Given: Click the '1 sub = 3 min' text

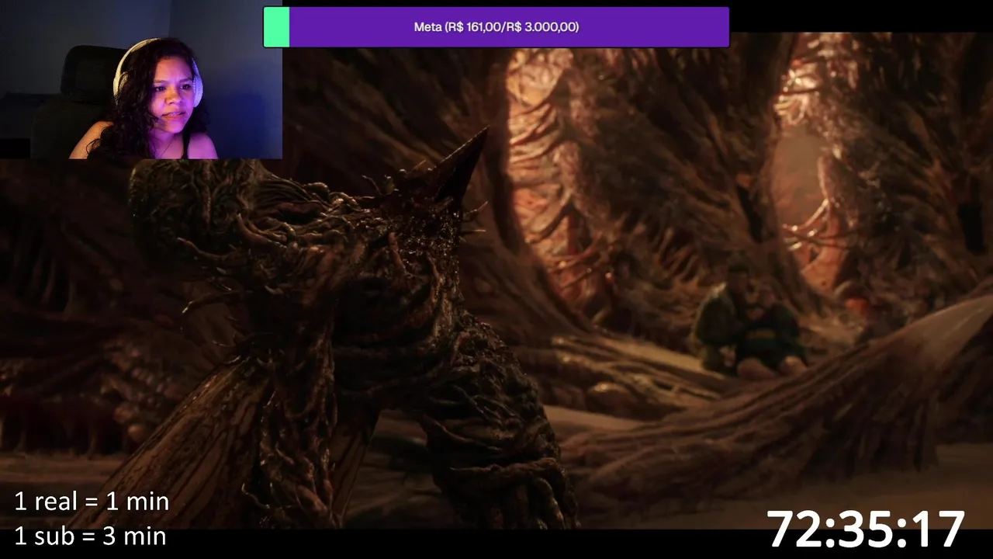Looking at the screenshot, I should [90, 536].
